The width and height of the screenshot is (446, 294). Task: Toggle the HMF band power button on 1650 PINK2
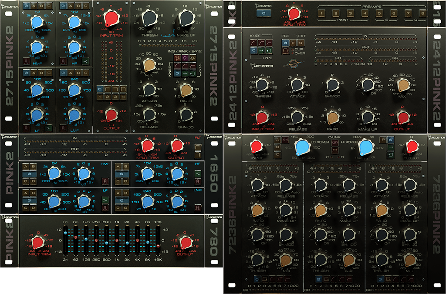tap(30, 174)
